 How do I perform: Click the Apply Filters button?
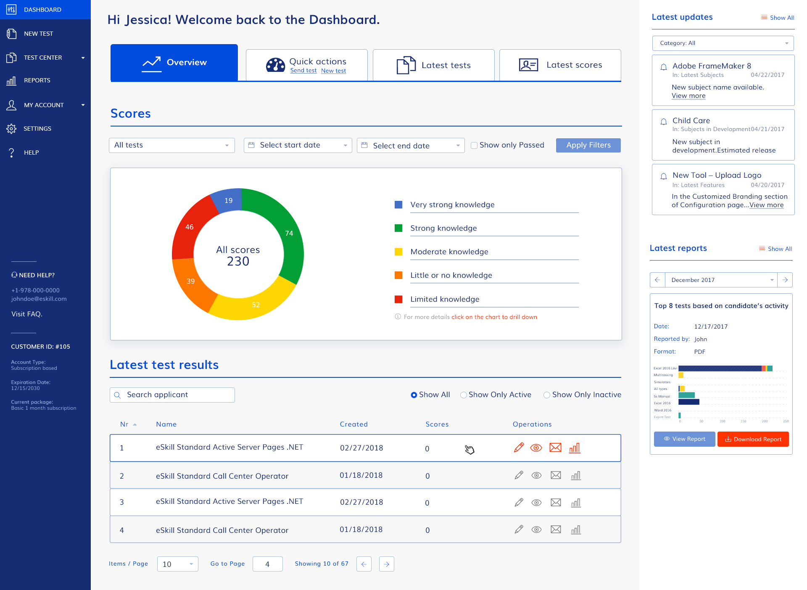(x=588, y=145)
